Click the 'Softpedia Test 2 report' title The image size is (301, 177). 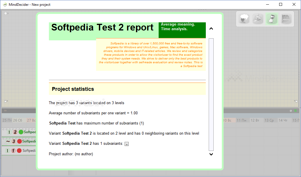102,27
